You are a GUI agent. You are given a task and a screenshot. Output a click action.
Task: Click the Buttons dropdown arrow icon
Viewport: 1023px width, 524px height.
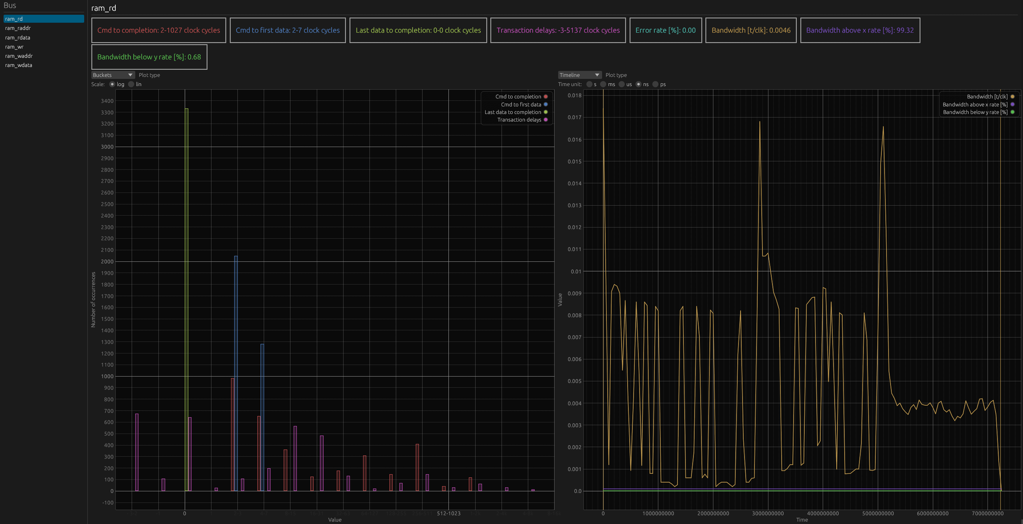pos(130,75)
